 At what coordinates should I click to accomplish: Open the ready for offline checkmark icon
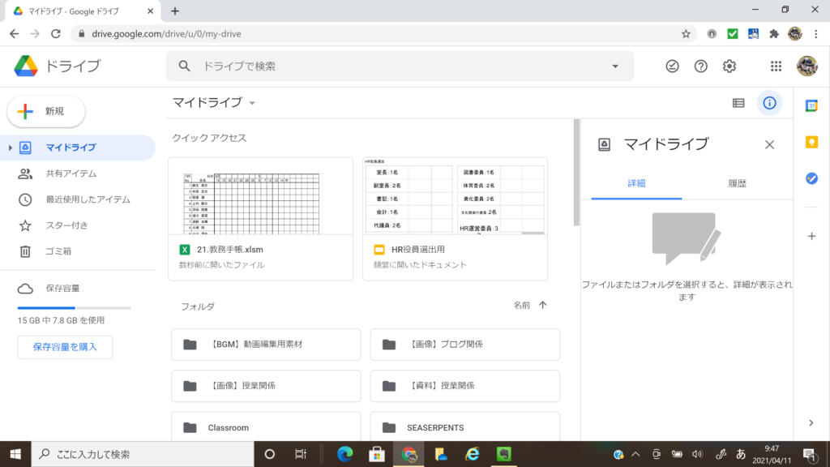[672, 66]
